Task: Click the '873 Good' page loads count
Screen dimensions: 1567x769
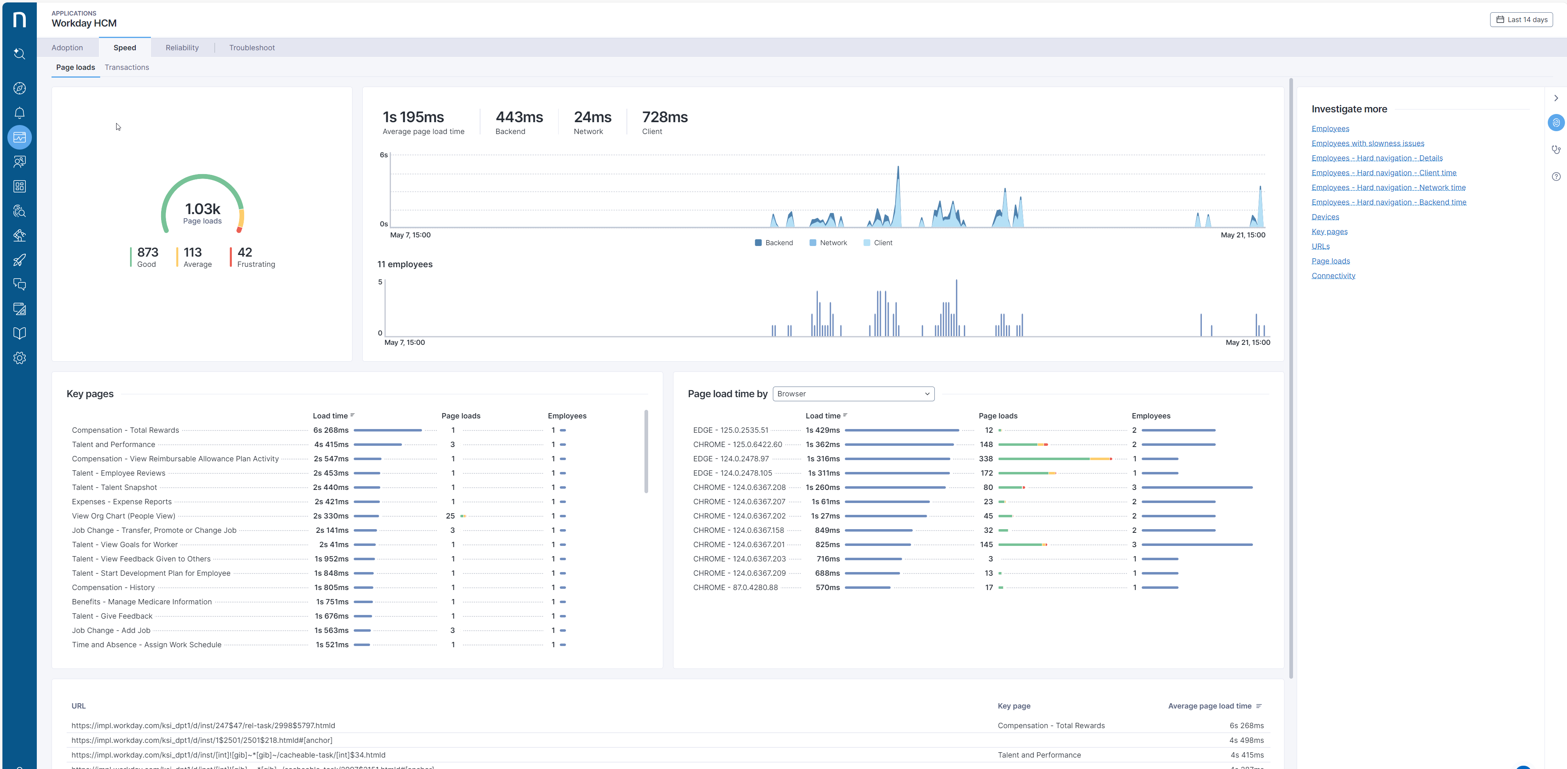Action: coord(145,257)
